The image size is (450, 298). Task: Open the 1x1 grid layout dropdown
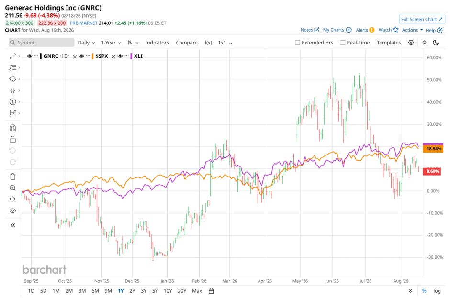pyautogui.click(x=225, y=43)
